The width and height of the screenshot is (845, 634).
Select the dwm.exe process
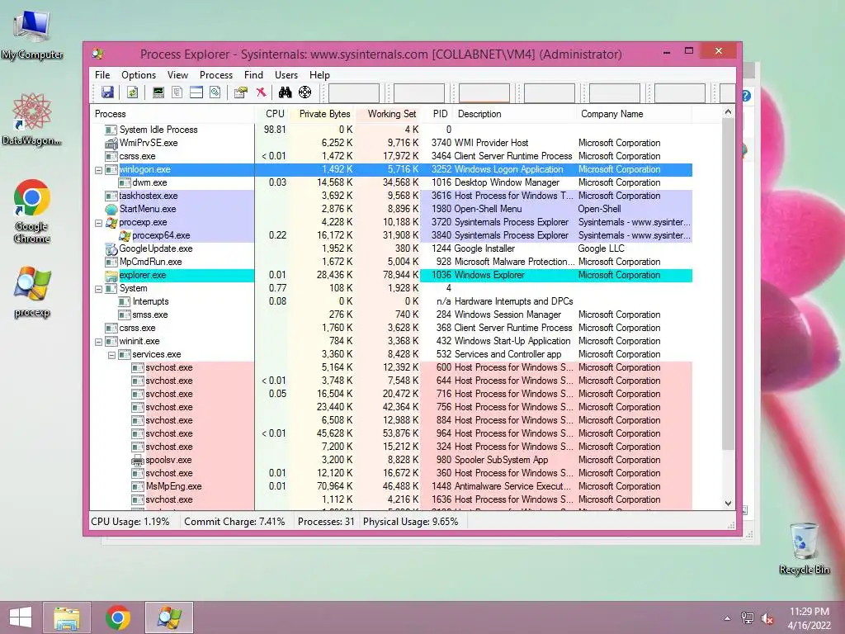click(x=390, y=182)
